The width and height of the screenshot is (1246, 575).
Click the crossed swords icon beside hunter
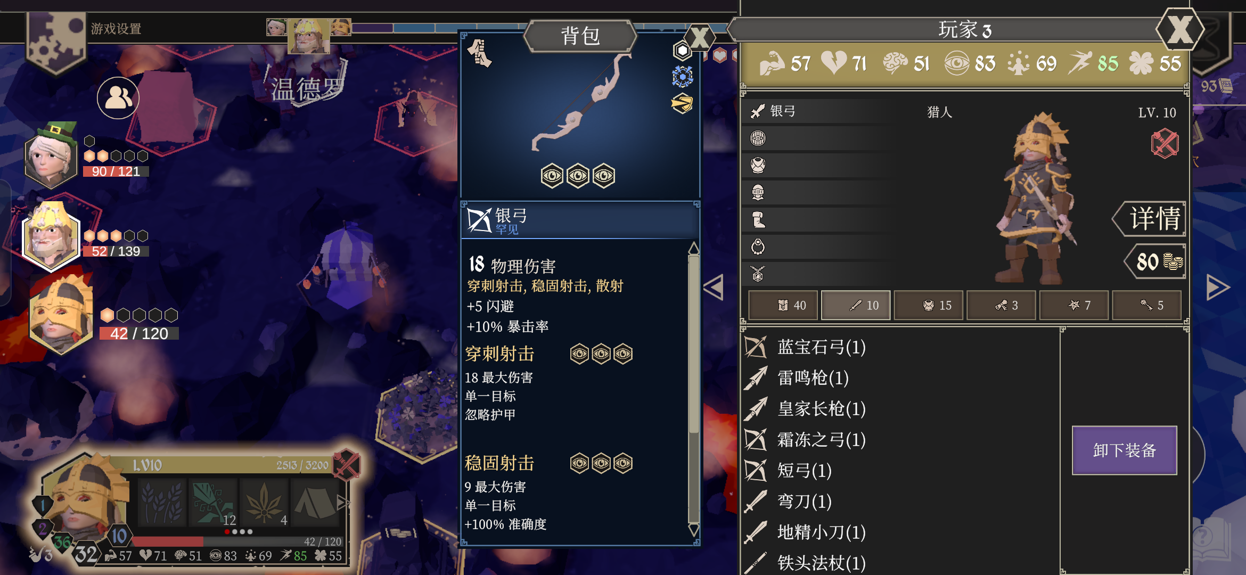1165,144
